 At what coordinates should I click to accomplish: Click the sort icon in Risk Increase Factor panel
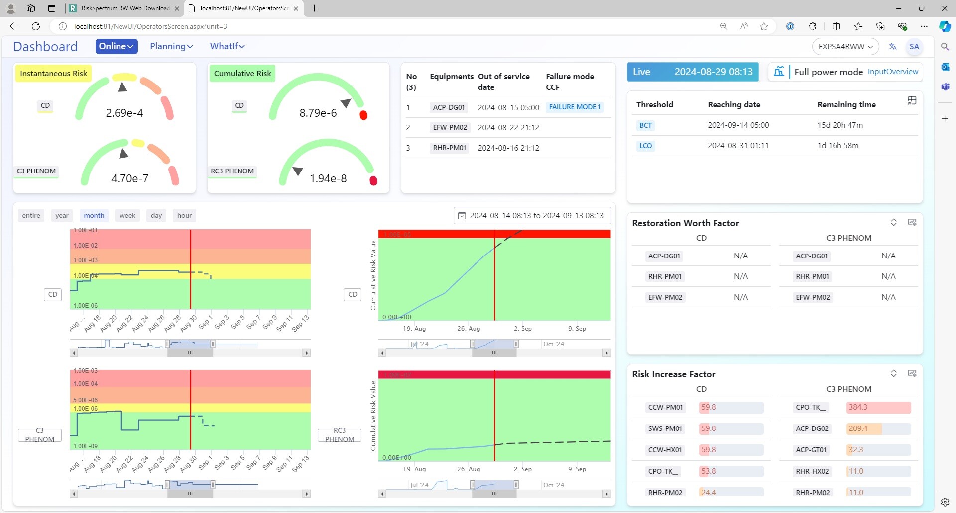(894, 373)
